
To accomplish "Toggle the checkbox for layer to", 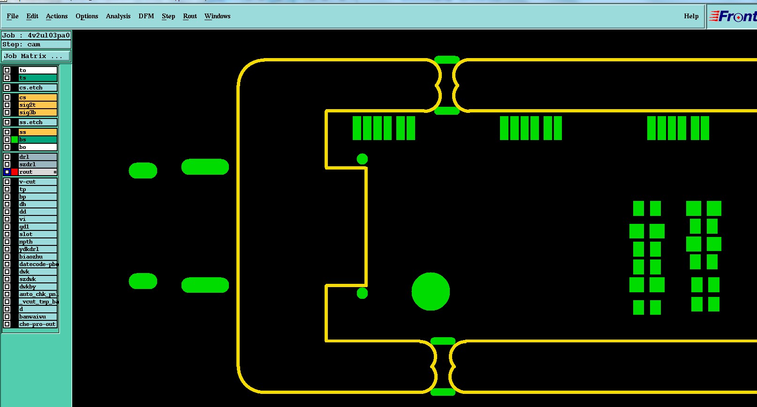I will click(7, 70).
